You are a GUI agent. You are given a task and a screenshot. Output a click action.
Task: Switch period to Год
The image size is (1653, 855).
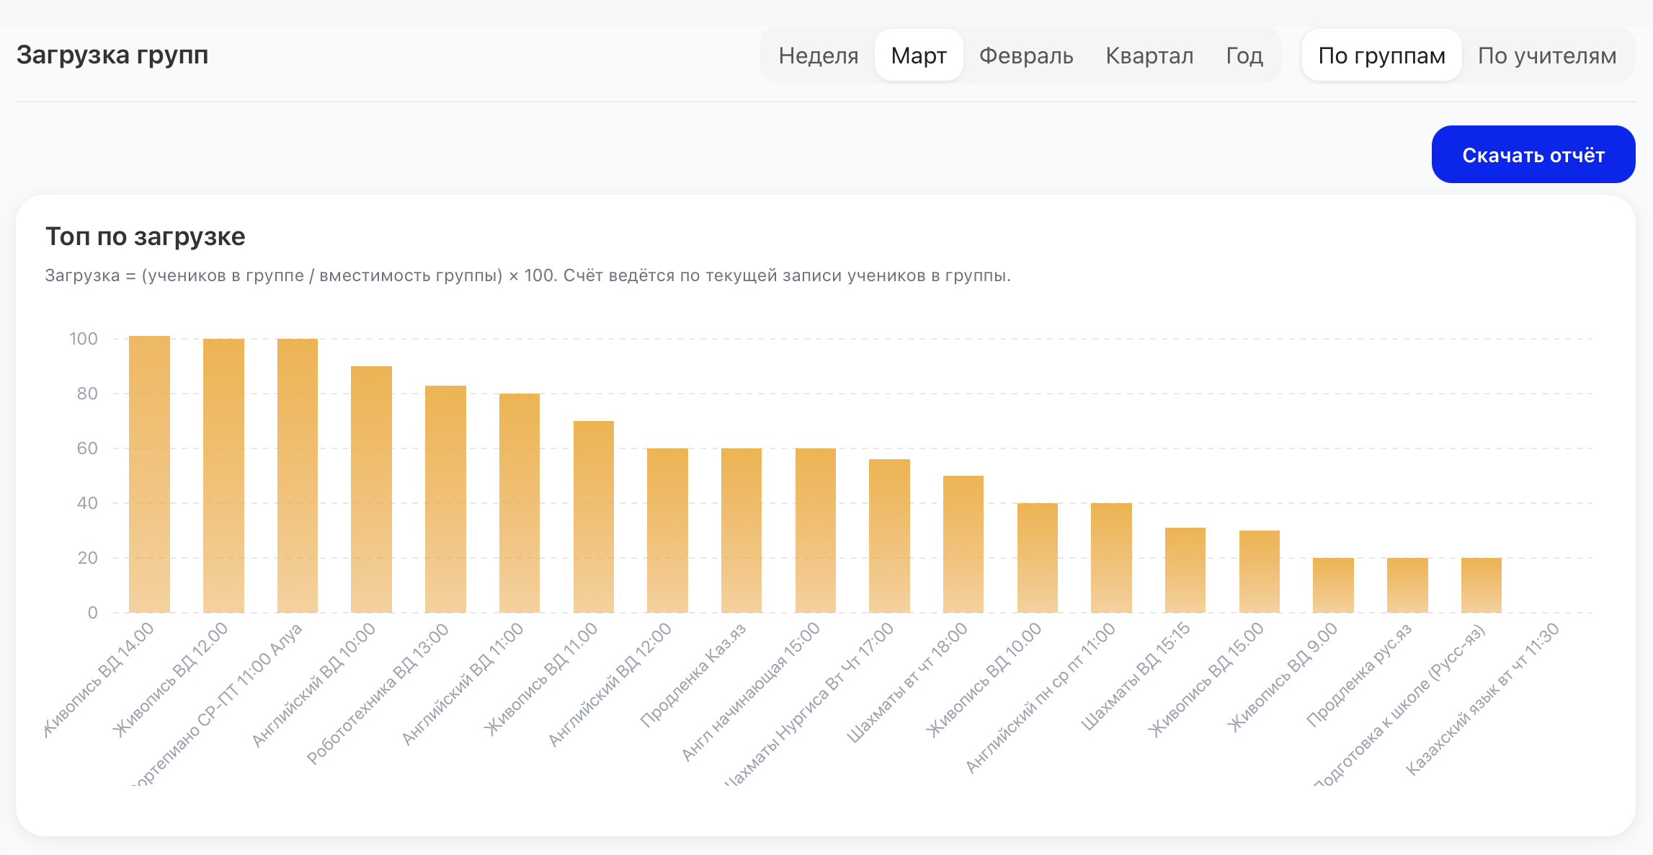click(x=1244, y=56)
